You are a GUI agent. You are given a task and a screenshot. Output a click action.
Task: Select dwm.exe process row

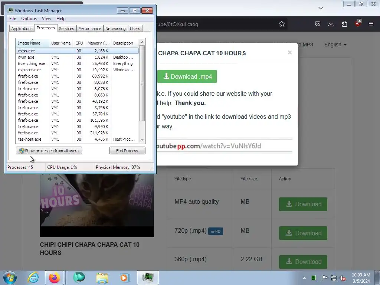(x=77, y=57)
